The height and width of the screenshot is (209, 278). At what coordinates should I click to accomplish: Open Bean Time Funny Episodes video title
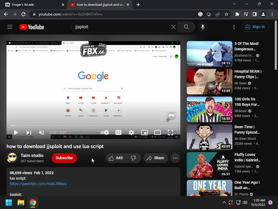point(247,130)
